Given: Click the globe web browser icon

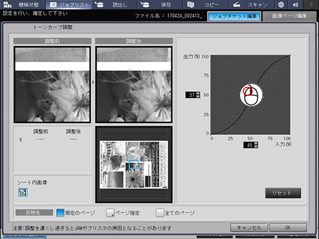Looking at the screenshot, I should [281, 4].
